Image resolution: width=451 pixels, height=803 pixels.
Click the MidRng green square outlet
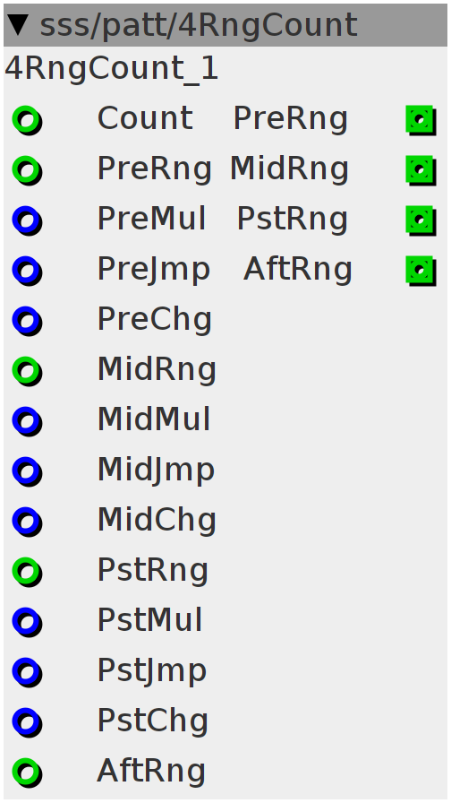pyautogui.click(x=421, y=170)
